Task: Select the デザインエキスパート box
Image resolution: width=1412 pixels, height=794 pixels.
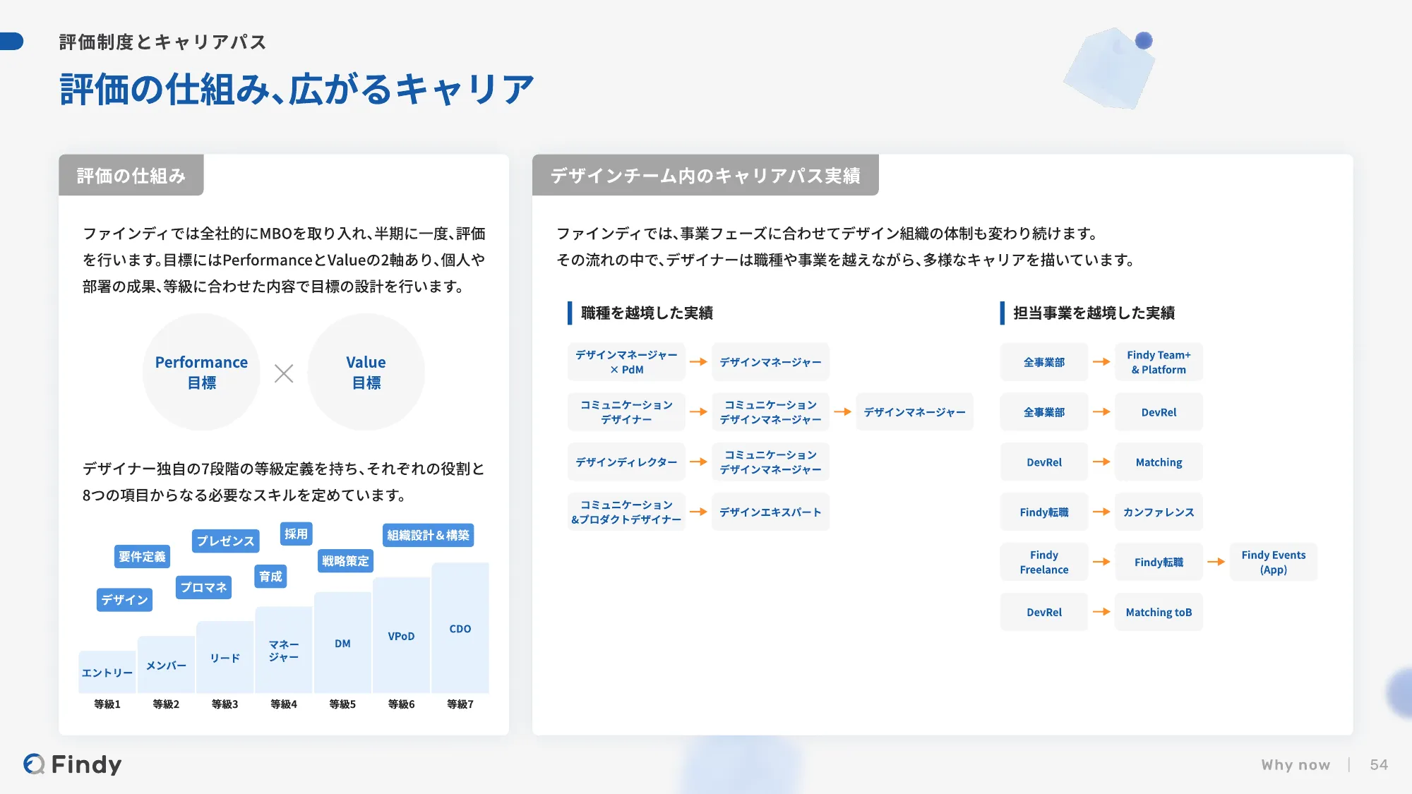Action: 770,512
